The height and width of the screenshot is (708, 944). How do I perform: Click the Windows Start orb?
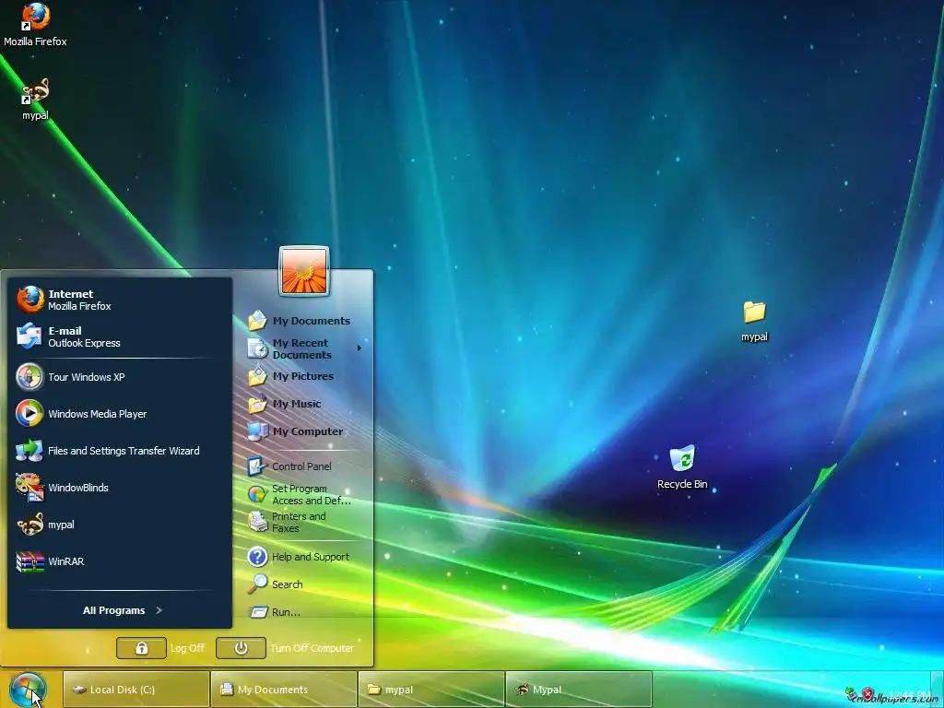coord(28,690)
